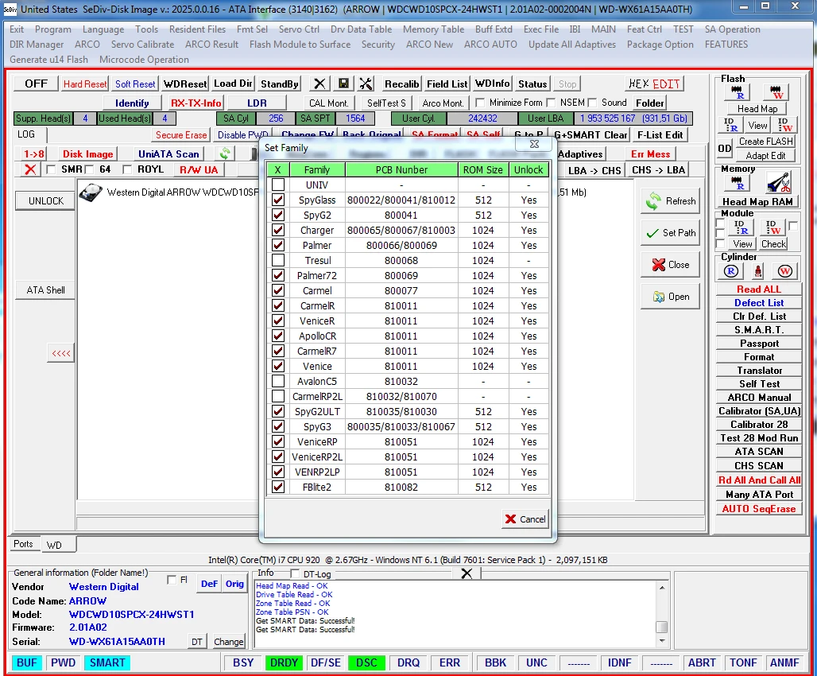This screenshot has height=676, width=817.
Task: Toggle the Fl checkbox near DeF
Action: (172, 580)
